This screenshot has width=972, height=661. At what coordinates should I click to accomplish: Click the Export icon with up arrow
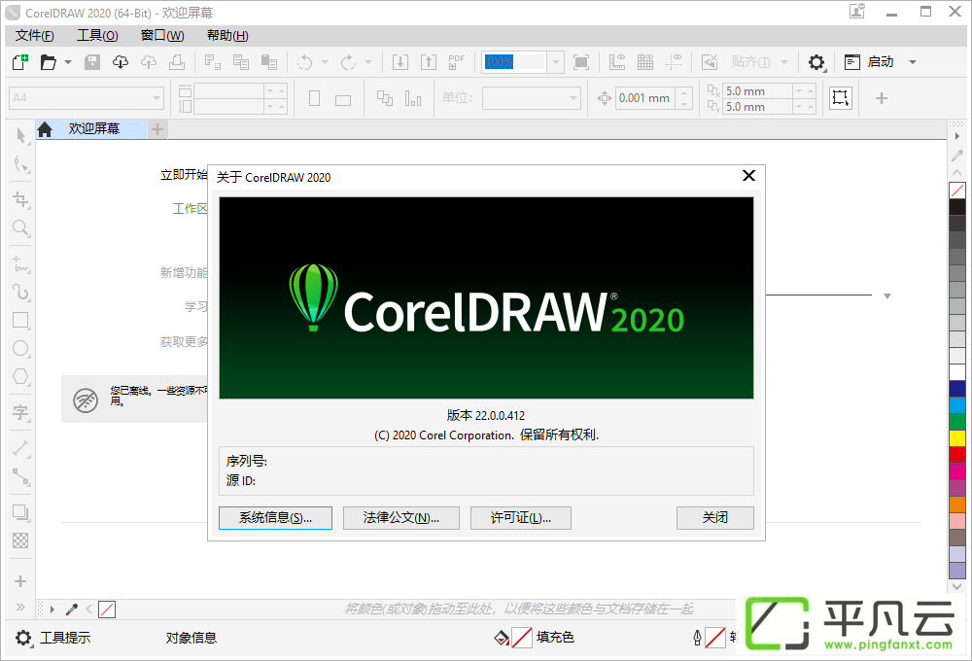(x=429, y=62)
